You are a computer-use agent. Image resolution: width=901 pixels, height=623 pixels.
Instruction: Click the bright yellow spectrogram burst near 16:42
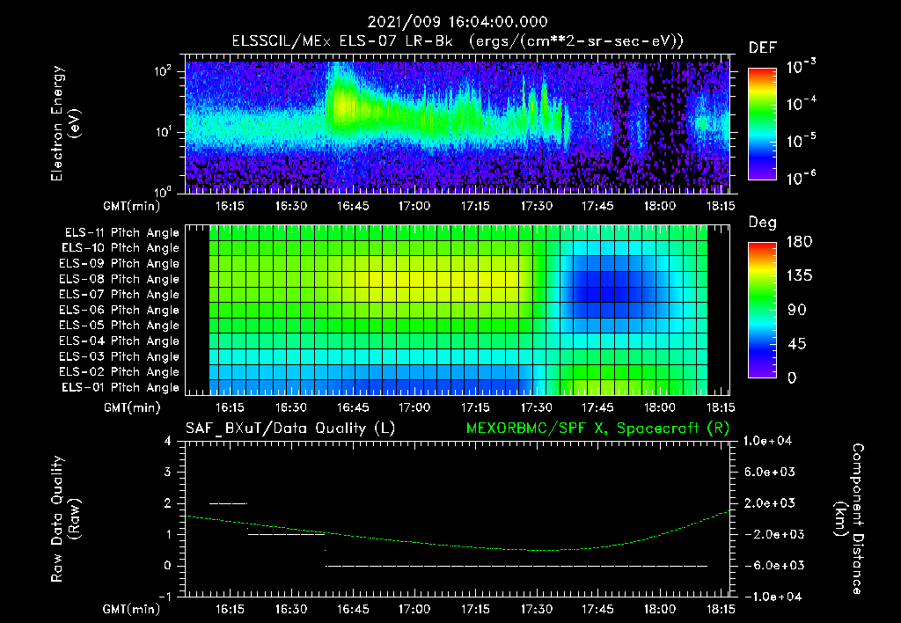click(x=343, y=105)
